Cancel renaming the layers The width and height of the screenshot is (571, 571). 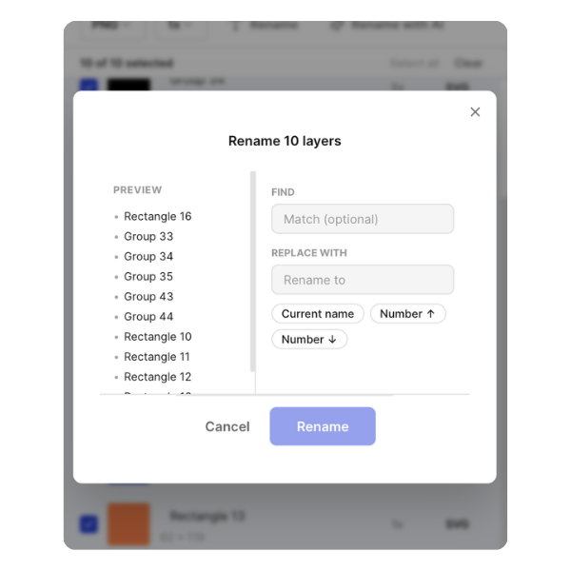coord(227,426)
